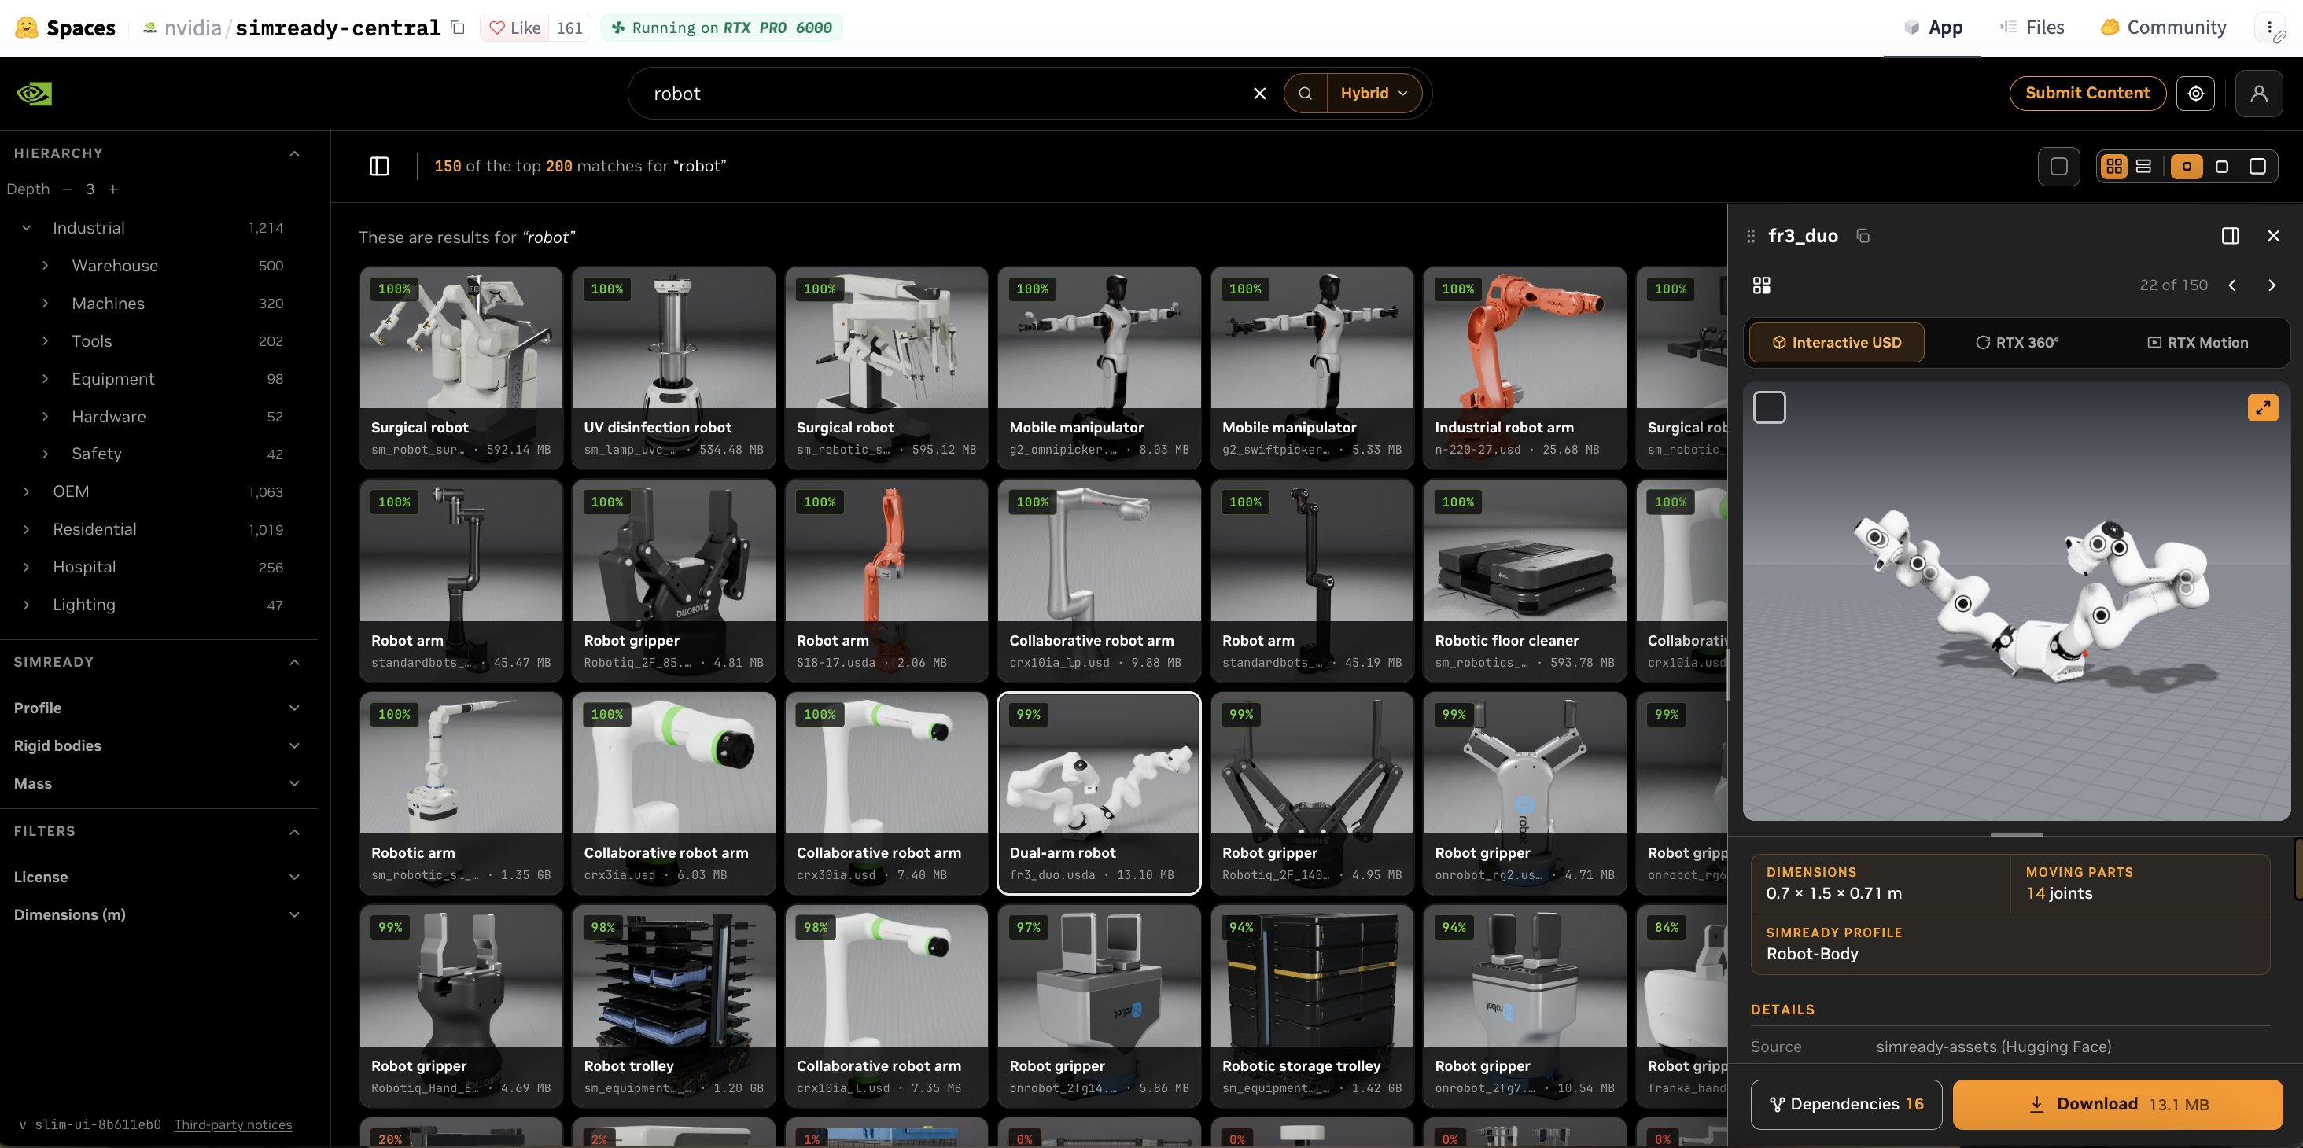Clear the robot search text
The width and height of the screenshot is (2303, 1148).
tap(1258, 93)
